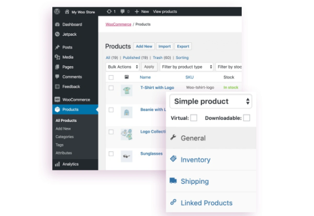Click the Linked Products chain icon
Image resolution: width=314 pixels, height=216 pixels.
[x=173, y=202]
